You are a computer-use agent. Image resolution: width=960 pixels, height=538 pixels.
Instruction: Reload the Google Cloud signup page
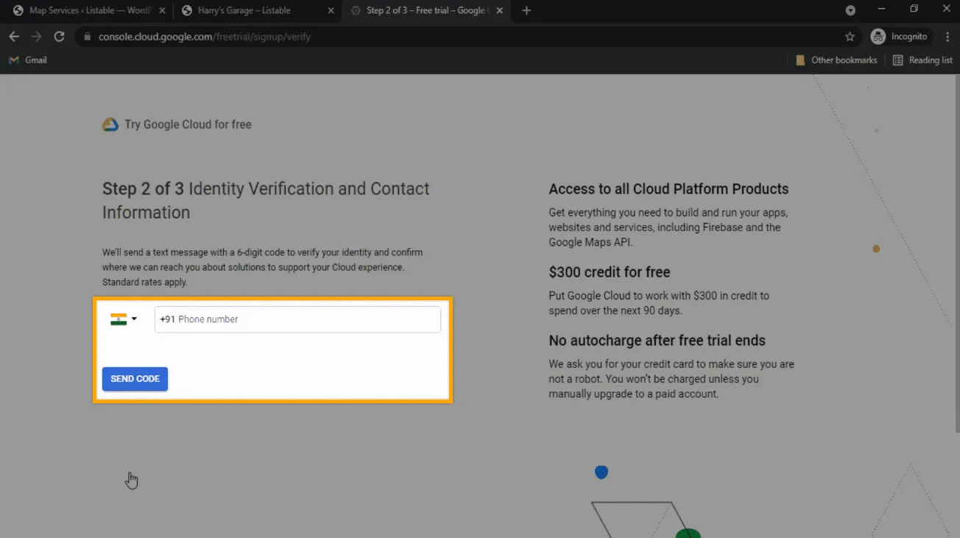[60, 37]
